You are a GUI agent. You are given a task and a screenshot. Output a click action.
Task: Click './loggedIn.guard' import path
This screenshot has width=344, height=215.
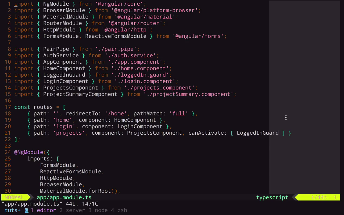[140, 75]
